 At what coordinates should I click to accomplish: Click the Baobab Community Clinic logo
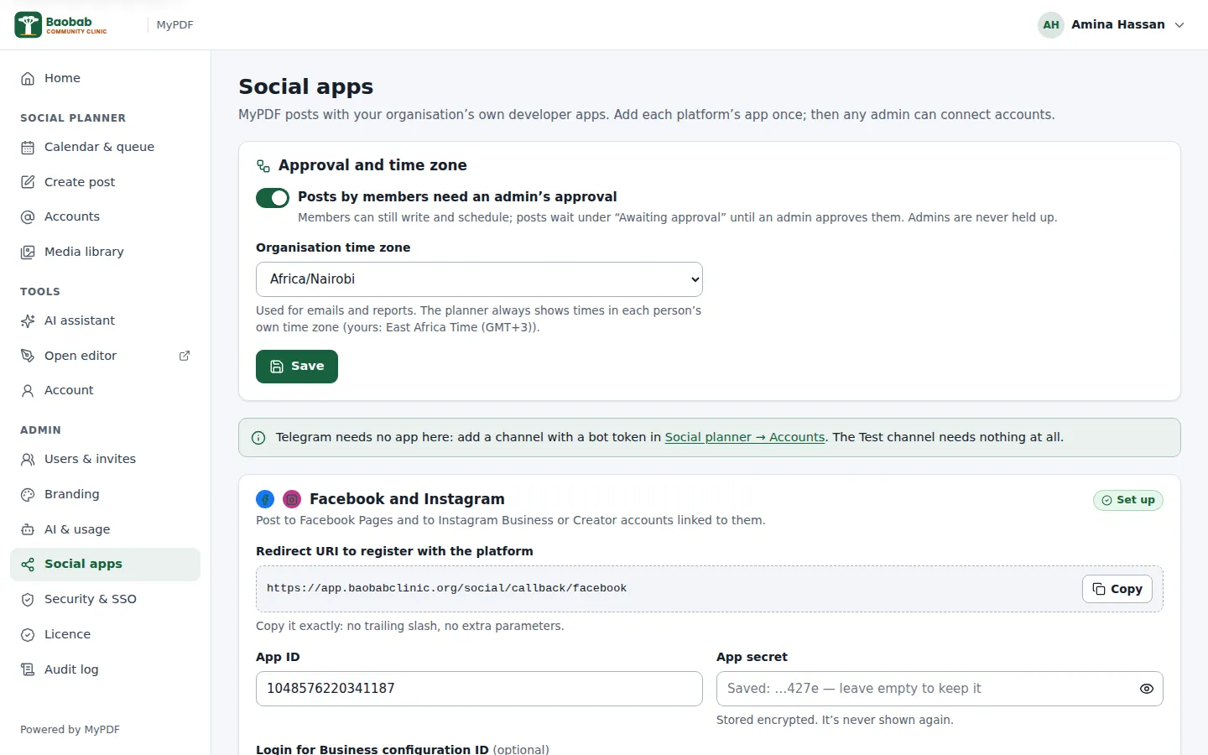(61, 25)
